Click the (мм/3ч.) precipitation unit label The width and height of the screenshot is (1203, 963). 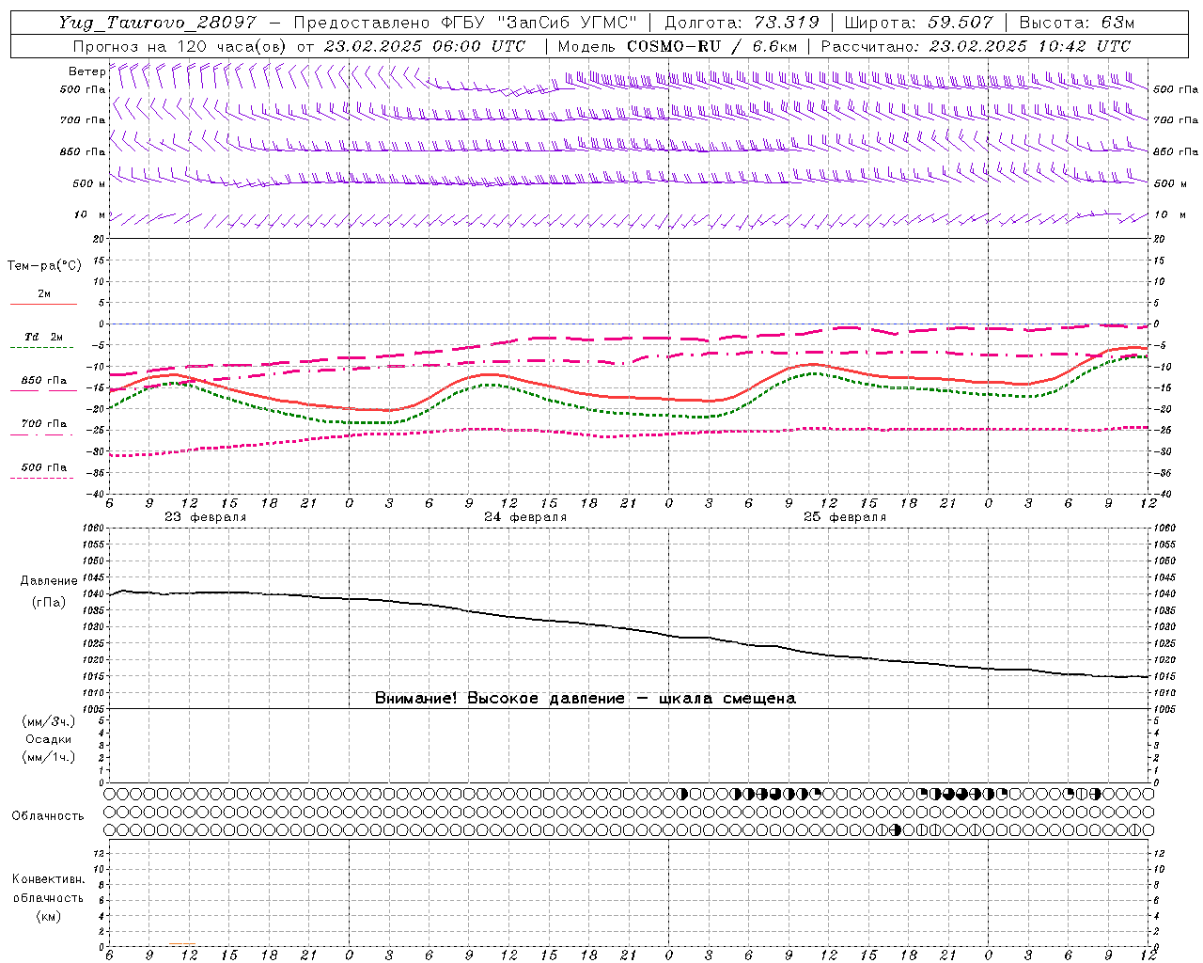49,721
